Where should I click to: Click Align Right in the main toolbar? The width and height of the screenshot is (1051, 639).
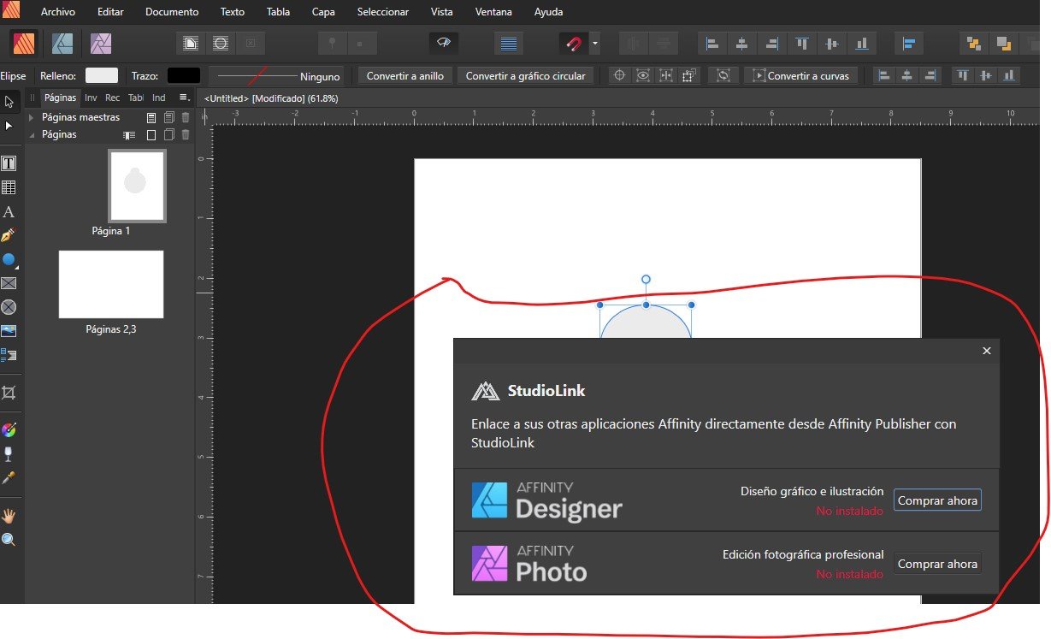click(772, 44)
